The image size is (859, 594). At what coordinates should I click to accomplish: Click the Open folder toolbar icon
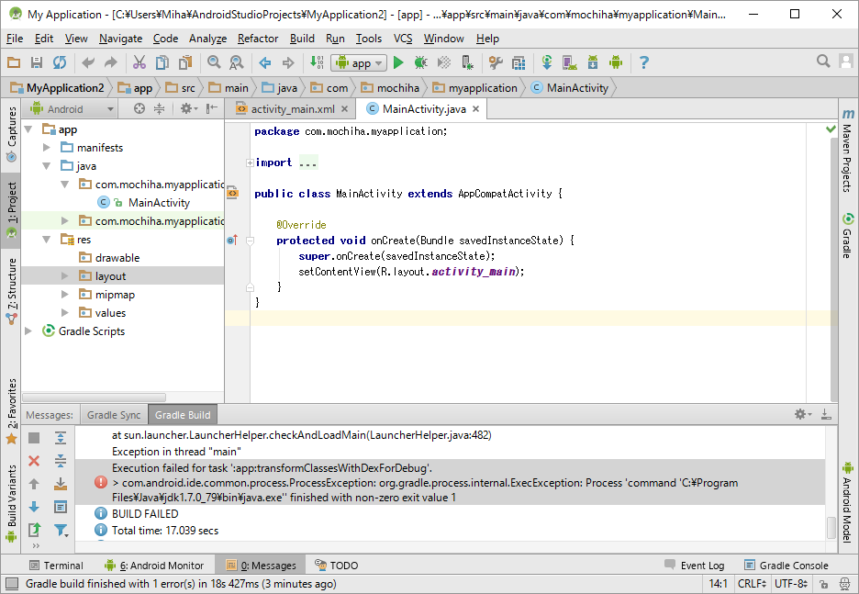pyautogui.click(x=14, y=62)
